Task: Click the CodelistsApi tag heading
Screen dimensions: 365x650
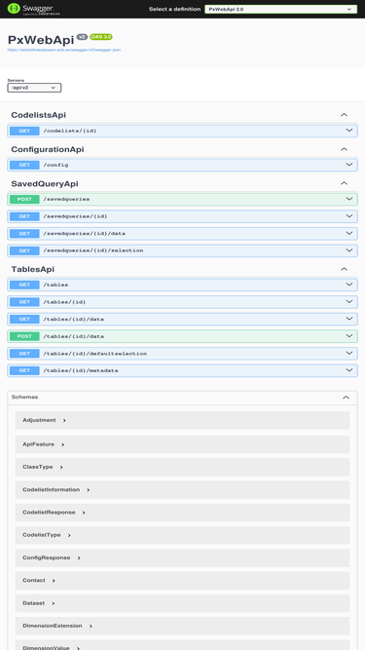Action: click(39, 115)
